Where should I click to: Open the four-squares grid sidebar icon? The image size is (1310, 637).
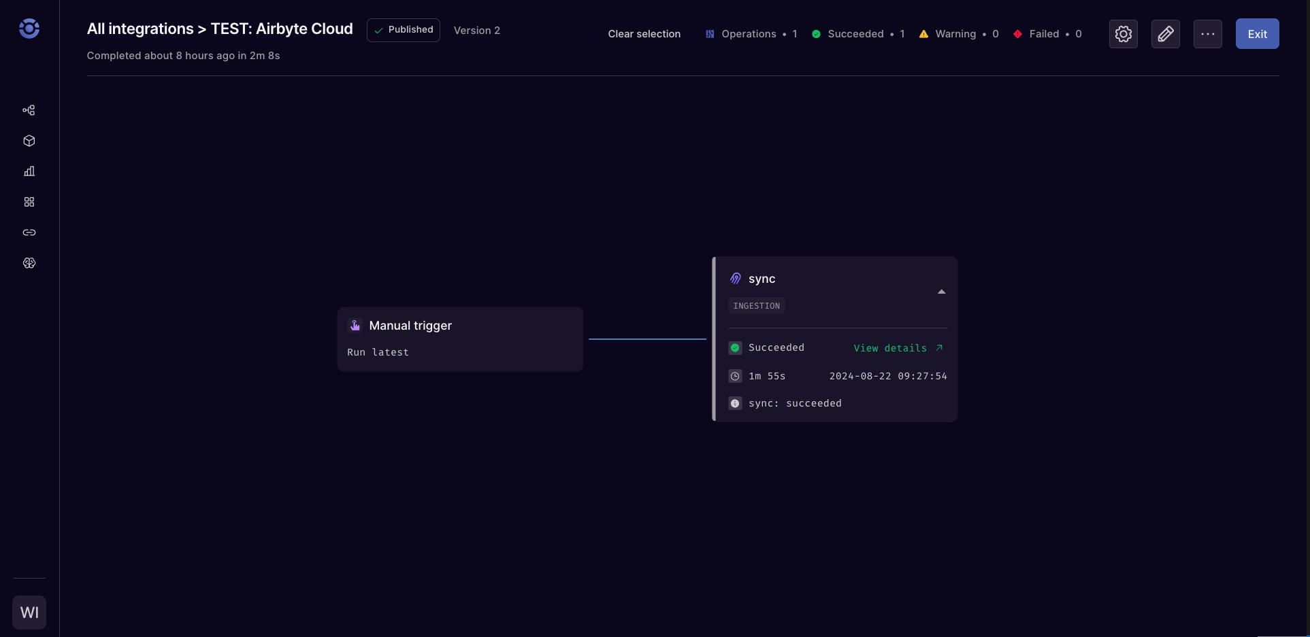click(29, 202)
